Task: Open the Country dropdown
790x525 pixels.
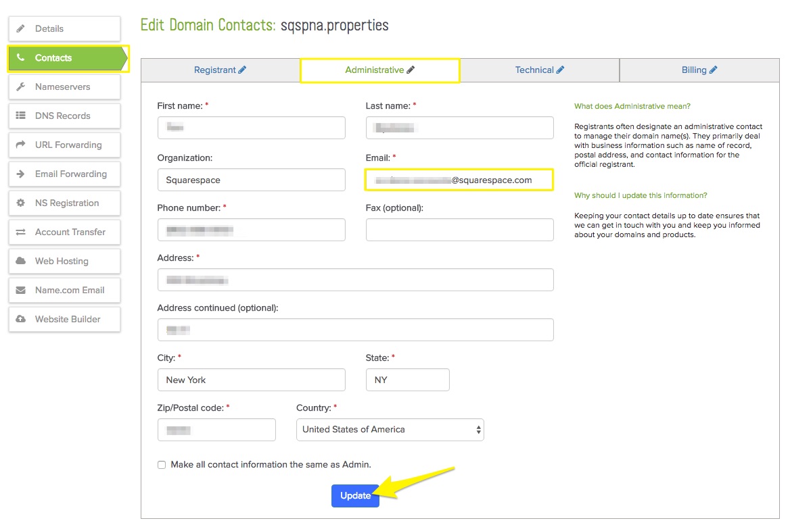Action: click(x=390, y=430)
